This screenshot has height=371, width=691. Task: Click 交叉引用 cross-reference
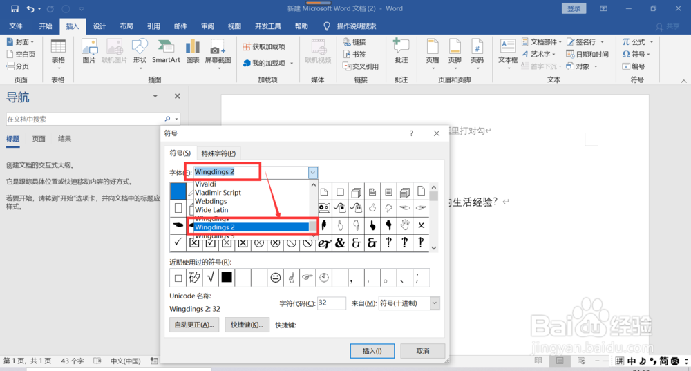(x=361, y=66)
